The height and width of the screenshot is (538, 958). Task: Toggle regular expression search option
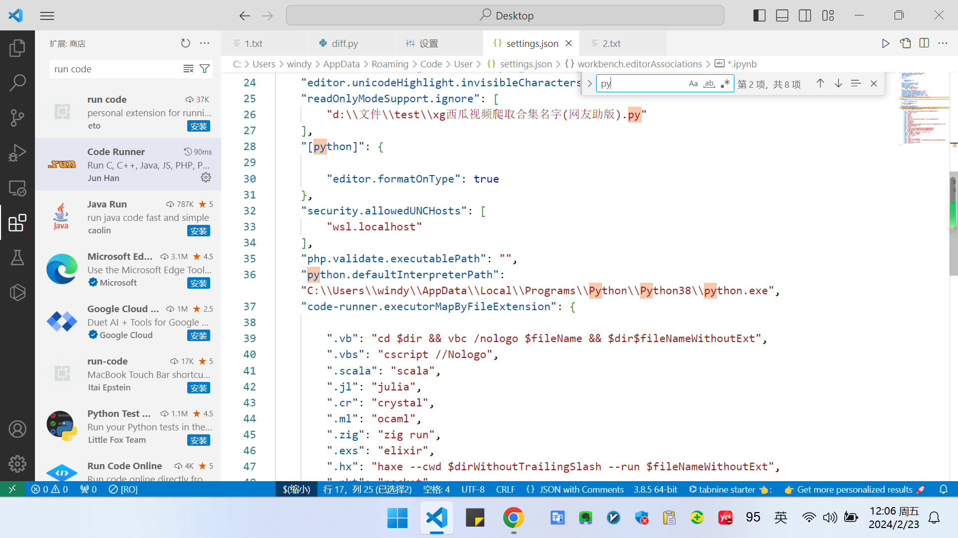[725, 84]
